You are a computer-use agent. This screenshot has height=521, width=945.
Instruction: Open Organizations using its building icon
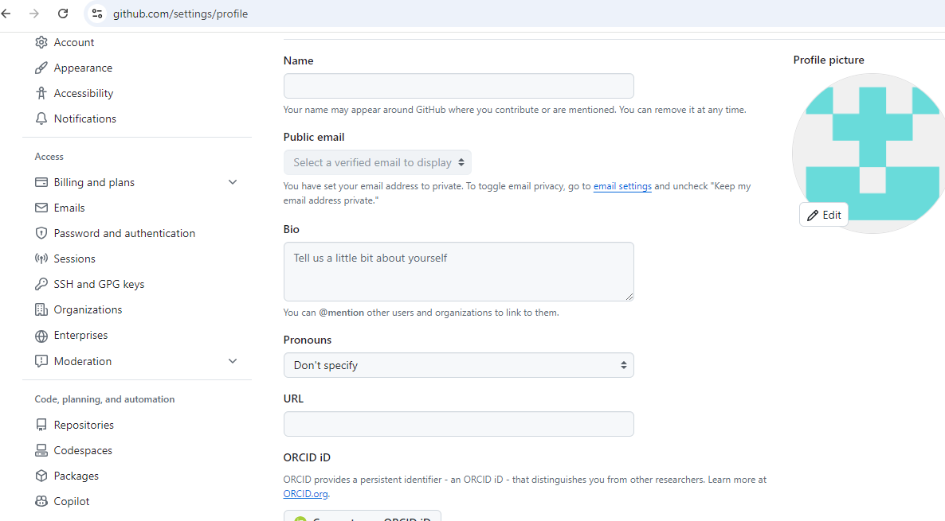tap(41, 309)
